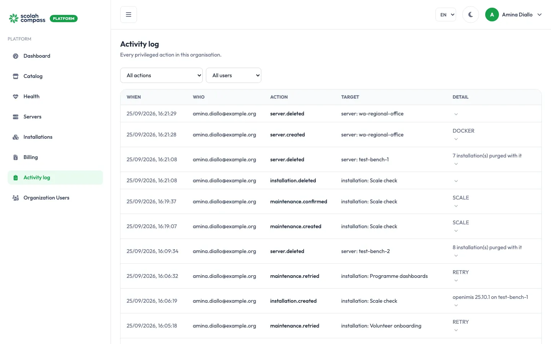Toggle the sidebar with the hamburger button
This screenshot has height=344, width=551.
(129, 15)
